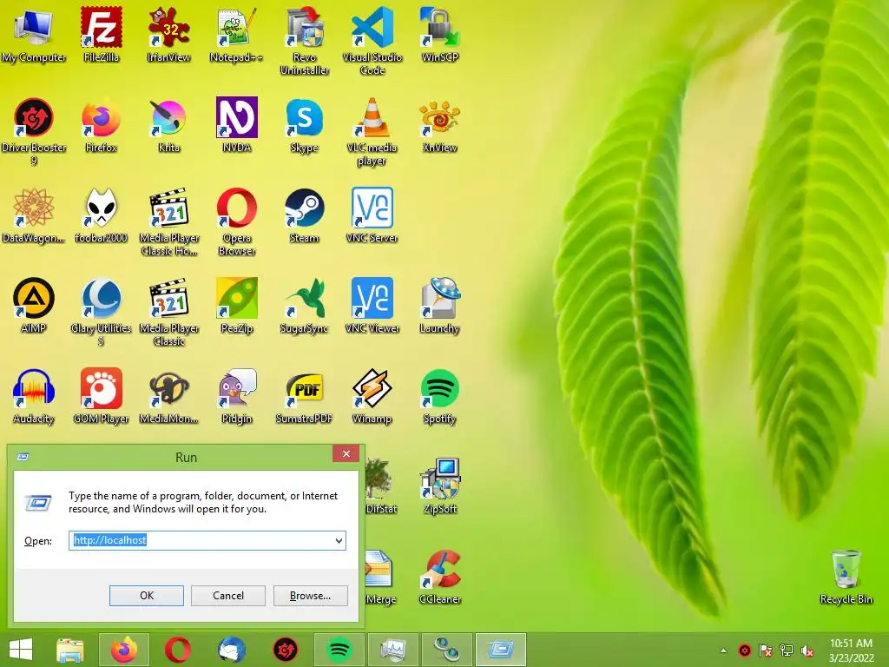Image resolution: width=889 pixels, height=667 pixels.
Task: Open Glary Utilities 5 shortcut
Action: tap(101, 312)
